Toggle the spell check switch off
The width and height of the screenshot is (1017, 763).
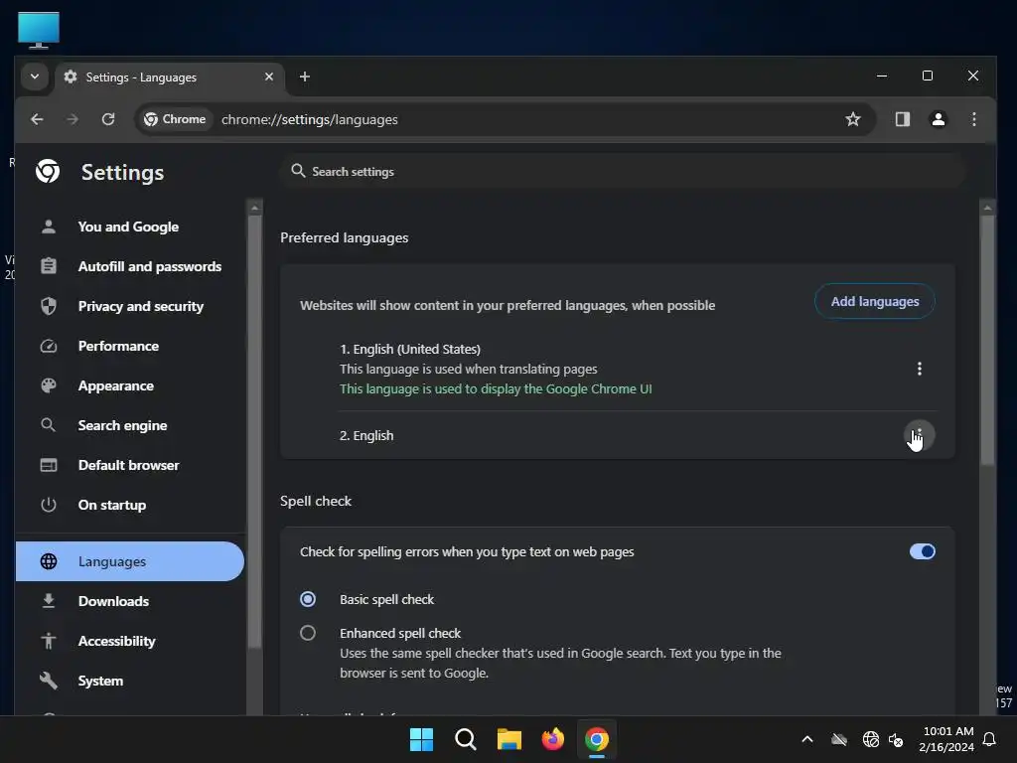click(922, 551)
